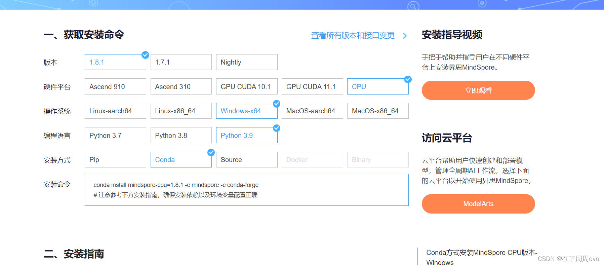Select Ascend 310 hardware platform
Viewport: 604px width, 265px height.
(181, 86)
